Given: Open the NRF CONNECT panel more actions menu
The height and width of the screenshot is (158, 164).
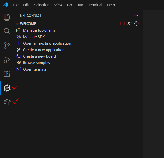Looking at the screenshot, I should pos(136,15).
